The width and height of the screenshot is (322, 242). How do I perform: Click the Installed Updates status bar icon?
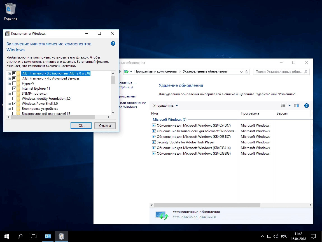click(162, 215)
